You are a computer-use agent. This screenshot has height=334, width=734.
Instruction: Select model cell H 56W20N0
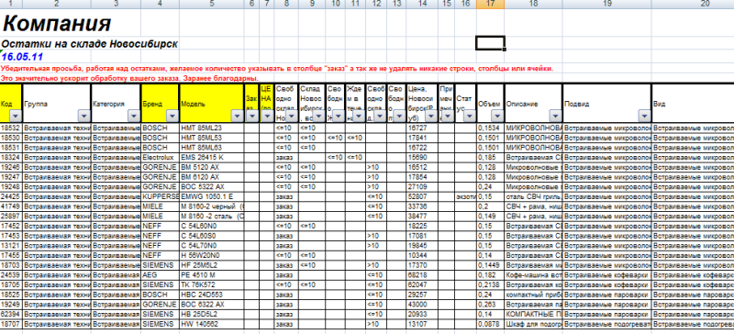(212, 255)
